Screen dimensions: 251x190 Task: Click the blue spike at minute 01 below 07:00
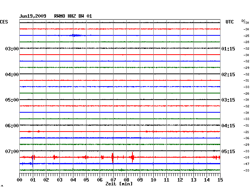point(33,161)
